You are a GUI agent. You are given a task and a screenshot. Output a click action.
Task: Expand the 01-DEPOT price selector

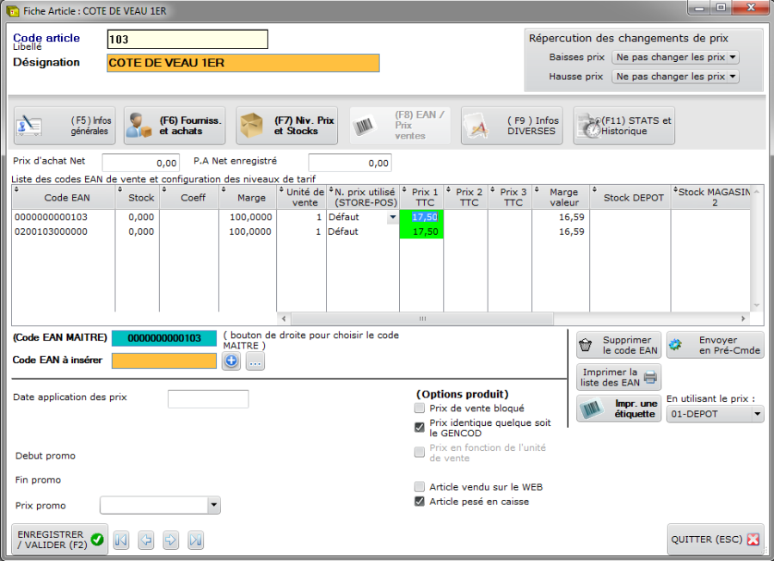coord(715,414)
